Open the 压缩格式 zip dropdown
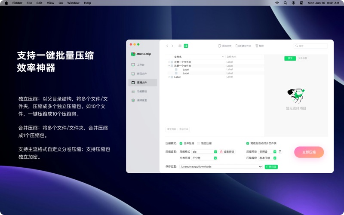Image resolution: width=344 pixels, height=215 pixels. (205, 152)
